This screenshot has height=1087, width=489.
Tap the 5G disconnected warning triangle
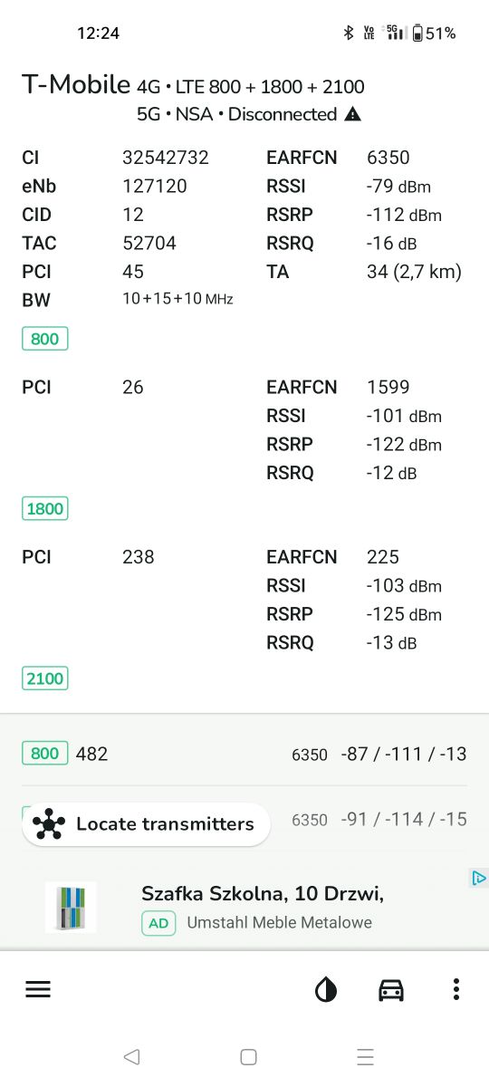coord(353,114)
